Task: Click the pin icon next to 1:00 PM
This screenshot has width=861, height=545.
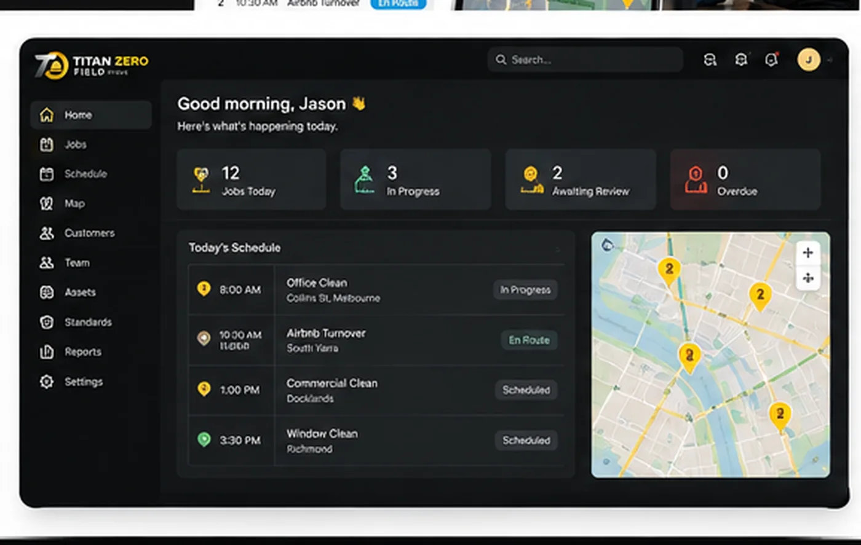Action: pyautogui.click(x=204, y=390)
